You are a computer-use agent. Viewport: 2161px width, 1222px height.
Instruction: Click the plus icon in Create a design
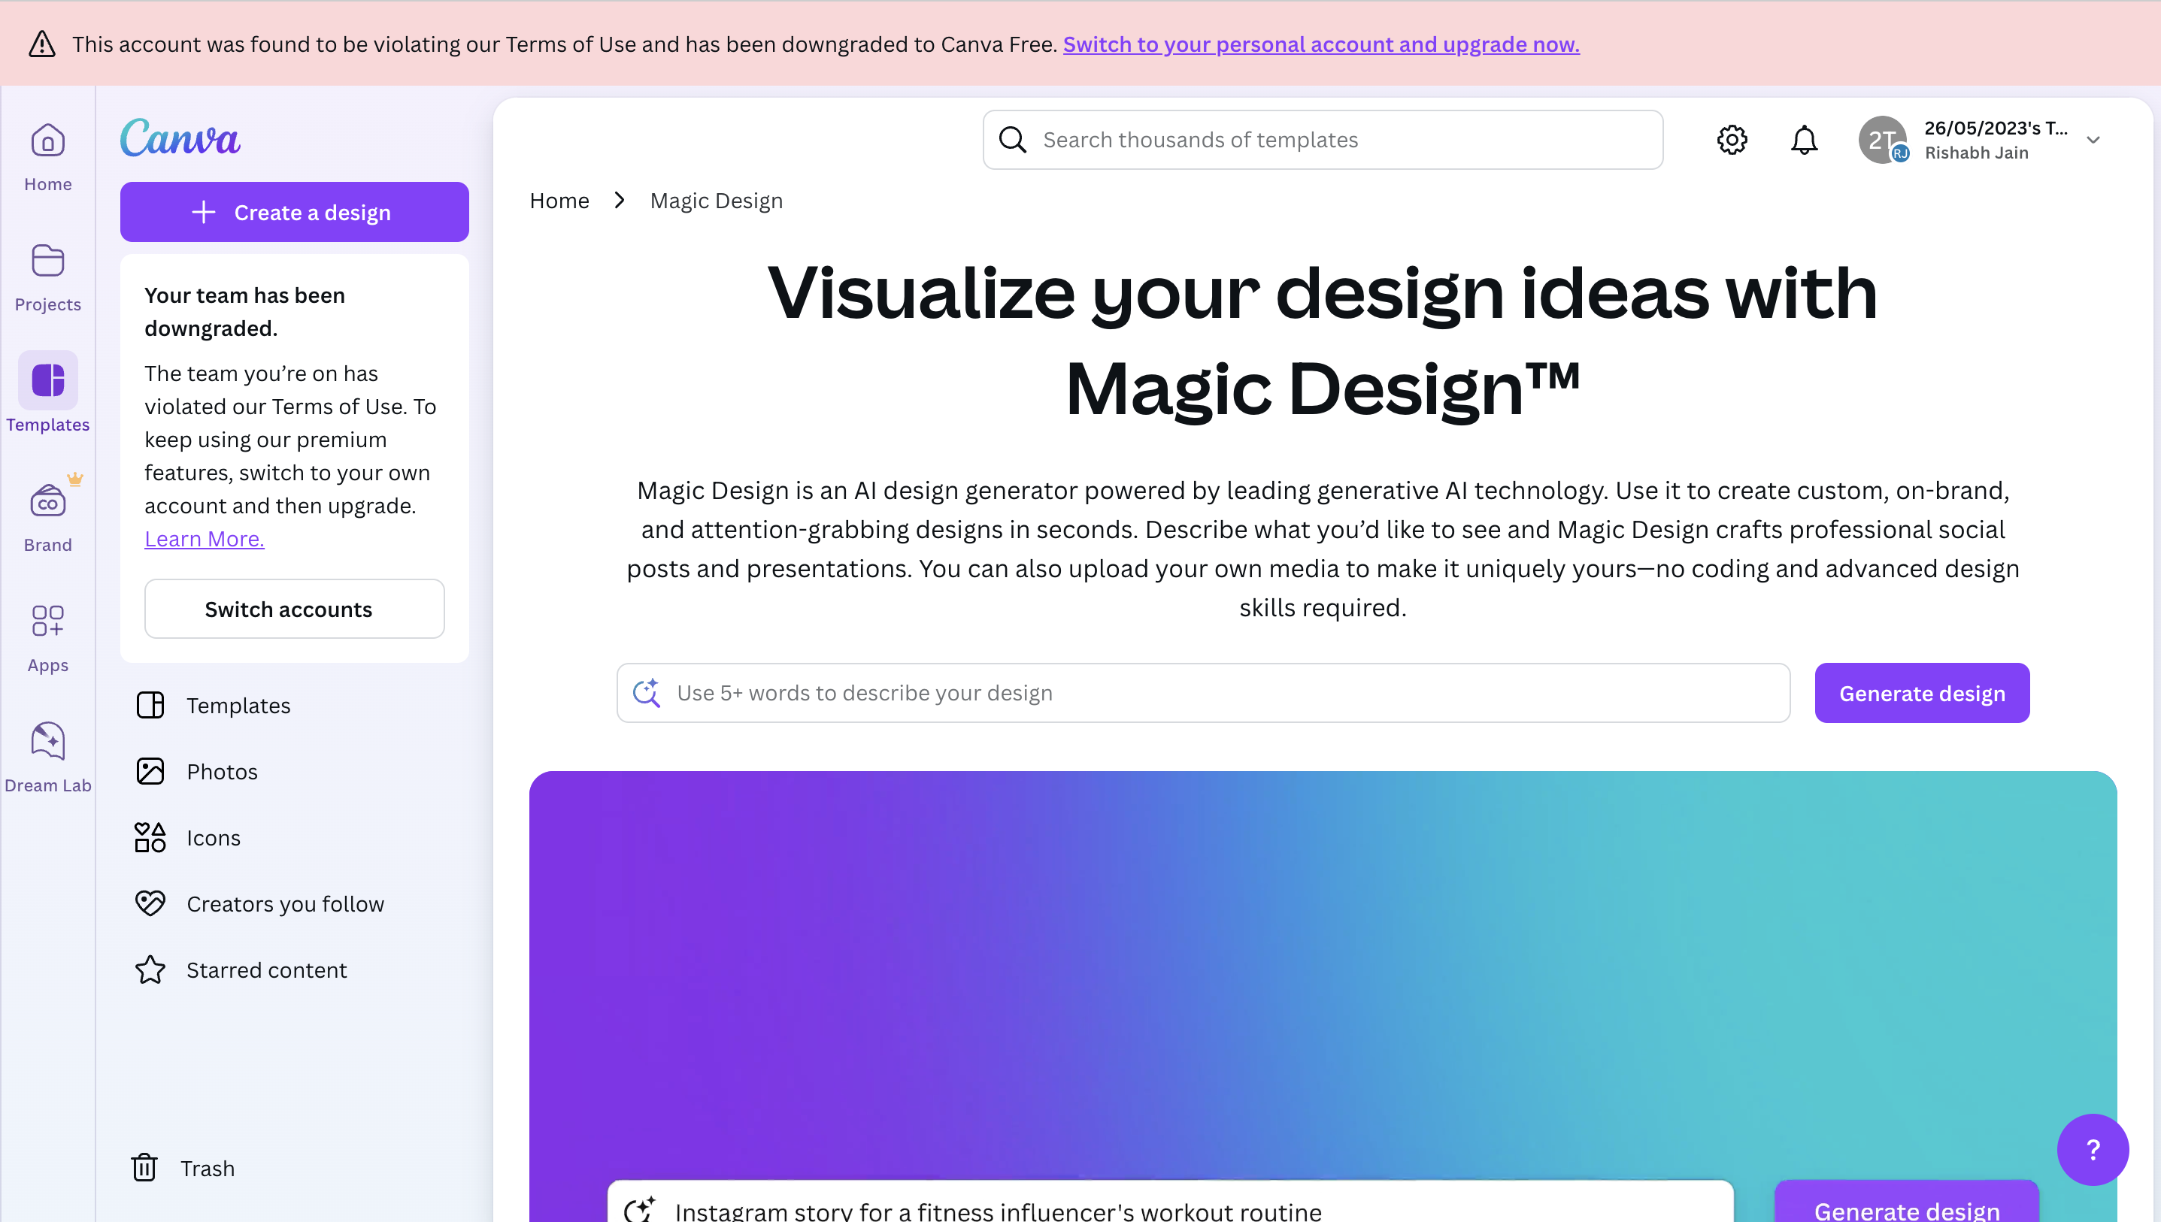point(203,213)
